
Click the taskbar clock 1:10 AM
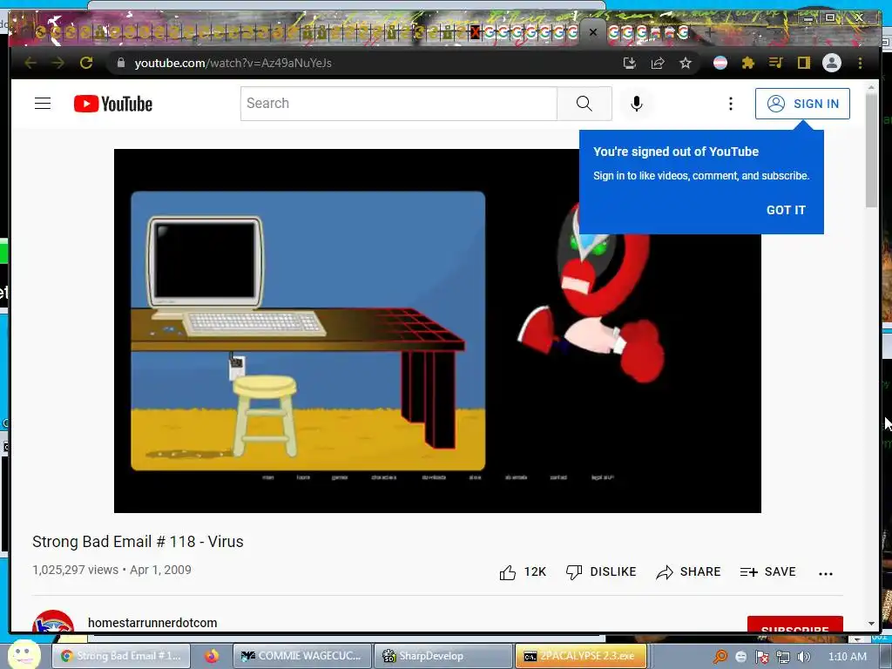tap(847, 657)
